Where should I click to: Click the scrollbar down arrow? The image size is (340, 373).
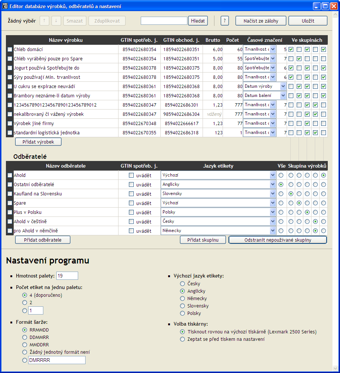click(x=335, y=369)
